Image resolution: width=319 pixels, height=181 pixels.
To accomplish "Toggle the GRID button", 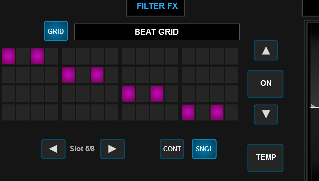I will pyautogui.click(x=56, y=31).
